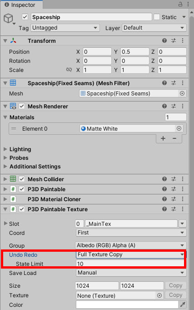Click the State Limit input field
Screen dimensions: 194x310
click(x=130, y=264)
